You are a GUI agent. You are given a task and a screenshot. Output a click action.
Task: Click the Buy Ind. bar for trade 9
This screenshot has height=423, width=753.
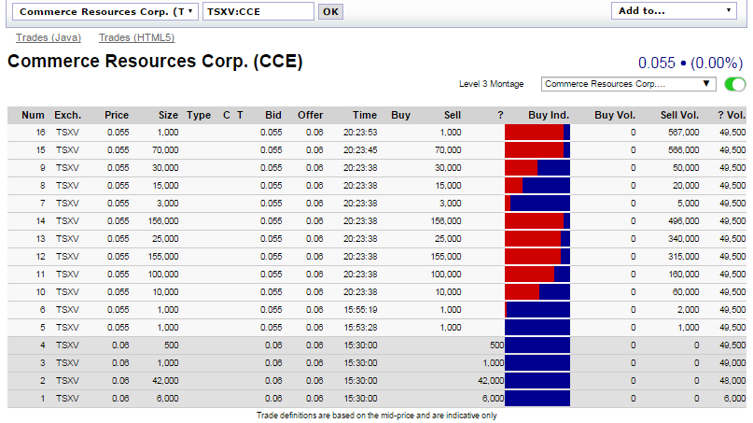point(537,168)
